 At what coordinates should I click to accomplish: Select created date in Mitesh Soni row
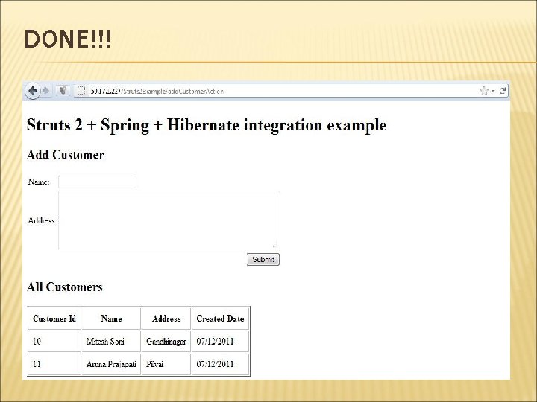220,341
